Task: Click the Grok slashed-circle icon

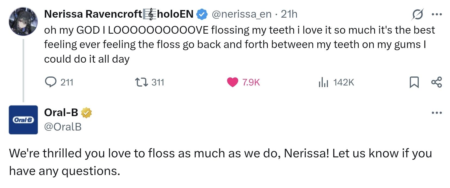Action: (x=417, y=14)
